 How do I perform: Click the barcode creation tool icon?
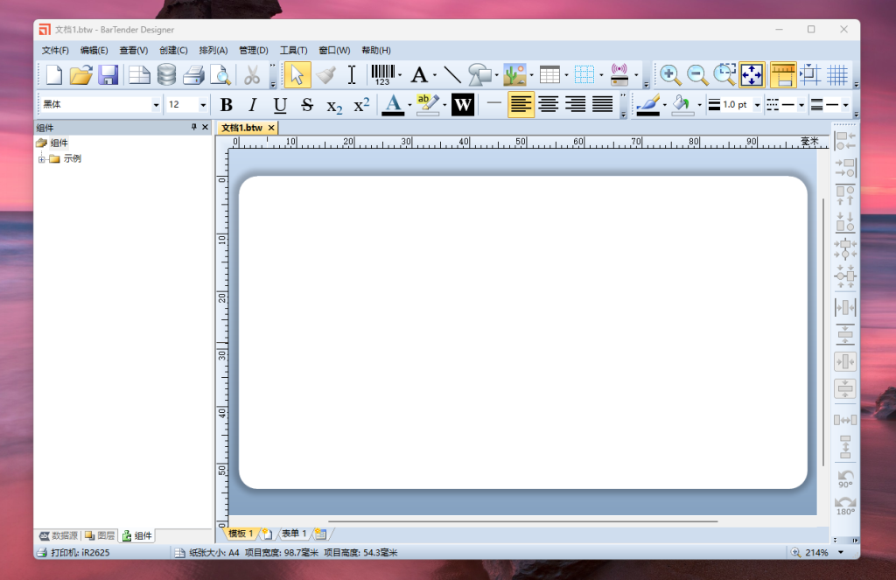(x=382, y=74)
